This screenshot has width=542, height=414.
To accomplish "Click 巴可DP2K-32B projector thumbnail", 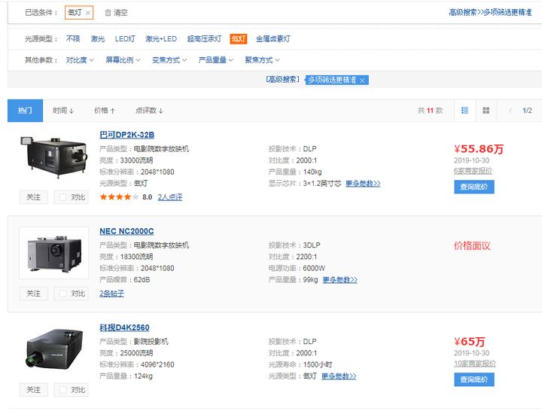I will click(x=54, y=157).
